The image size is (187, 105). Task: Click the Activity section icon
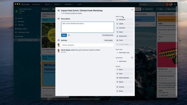(58, 40)
